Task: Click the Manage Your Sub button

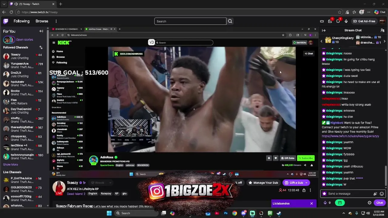Action: pyautogui.click(x=263, y=183)
